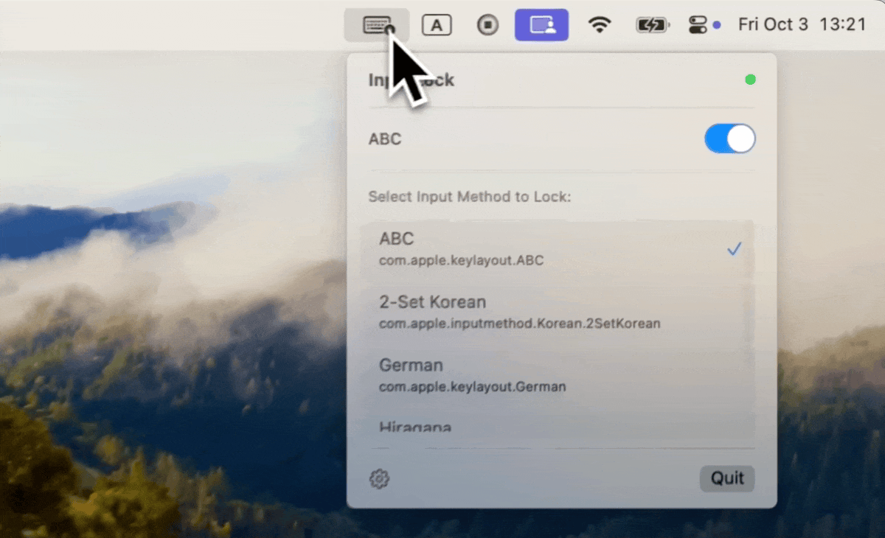Click the Input Lock panel title

click(412, 80)
